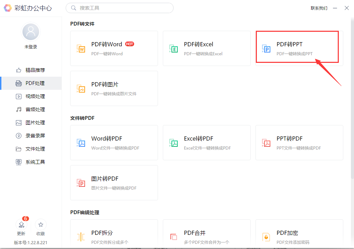Open the Word转PDF tool title
This screenshot has width=354, height=249.
106,138
